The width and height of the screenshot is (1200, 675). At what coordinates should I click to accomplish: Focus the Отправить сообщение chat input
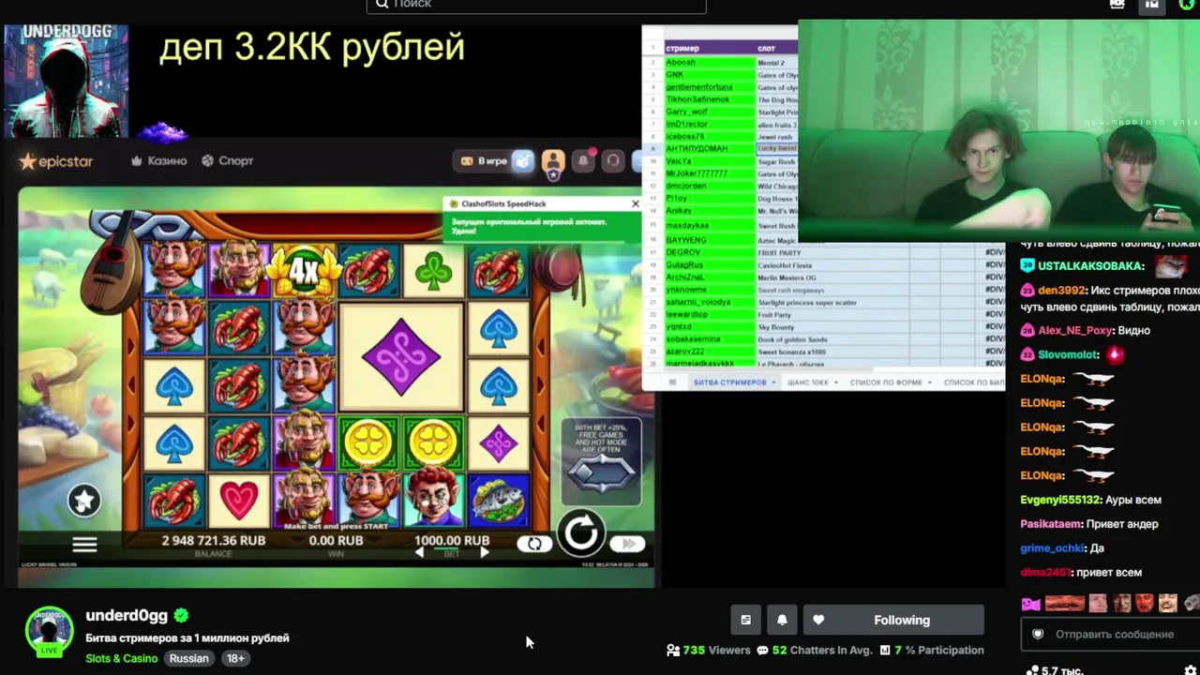click(1115, 635)
